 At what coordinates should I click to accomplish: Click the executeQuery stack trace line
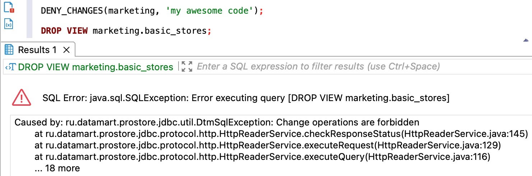point(262,157)
